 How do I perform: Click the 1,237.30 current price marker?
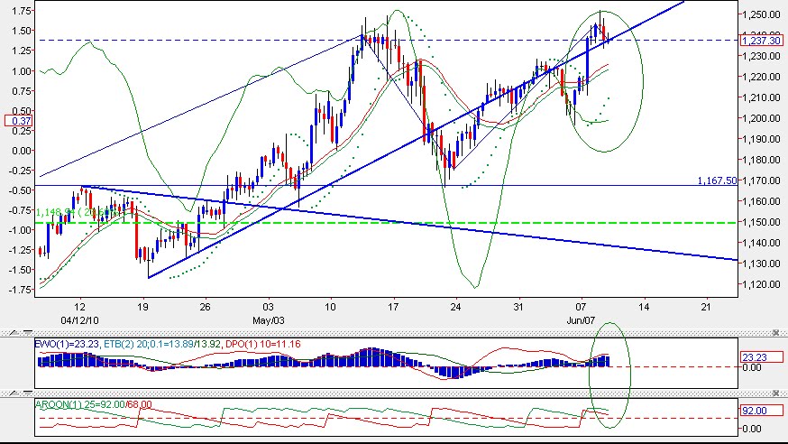(761, 41)
